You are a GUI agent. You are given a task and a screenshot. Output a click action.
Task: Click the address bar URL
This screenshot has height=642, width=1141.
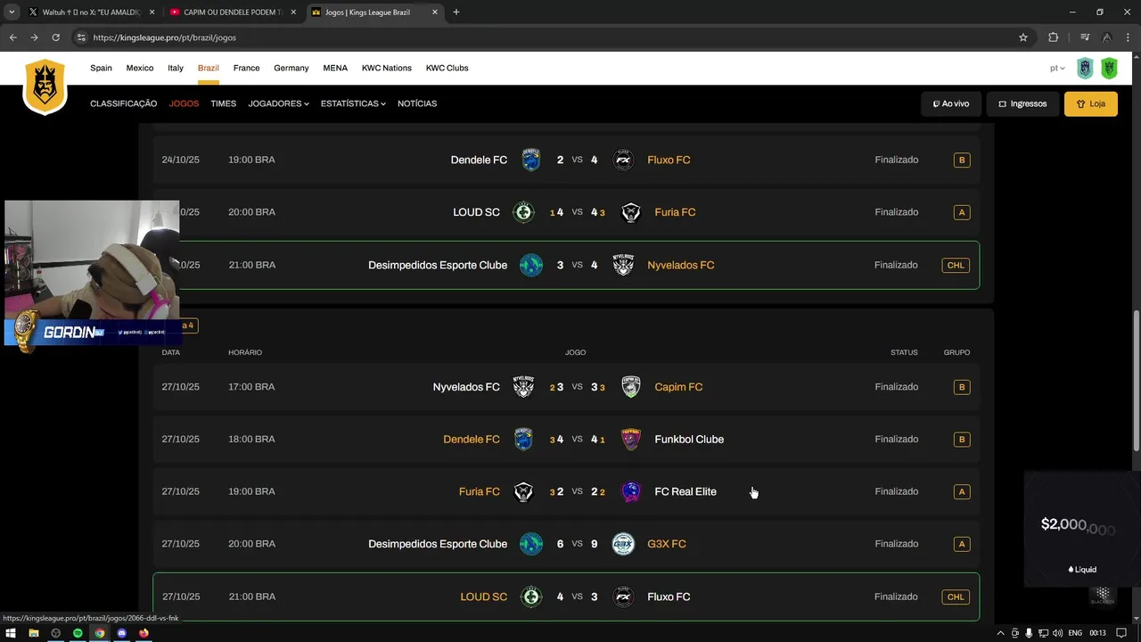tap(164, 37)
